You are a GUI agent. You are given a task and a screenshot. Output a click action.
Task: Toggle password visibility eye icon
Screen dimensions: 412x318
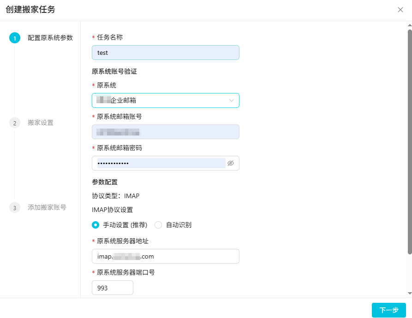point(231,163)
